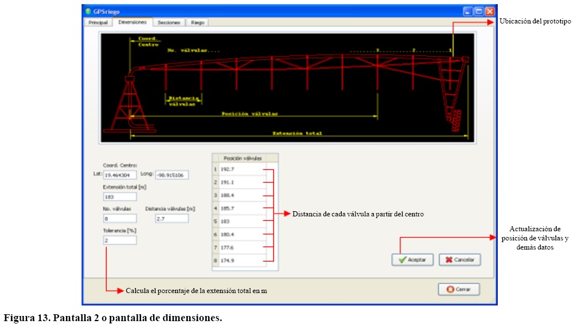Screen dimensions: 574x328
Task: Open the Secciones tab
Action: tap(169, 22)
